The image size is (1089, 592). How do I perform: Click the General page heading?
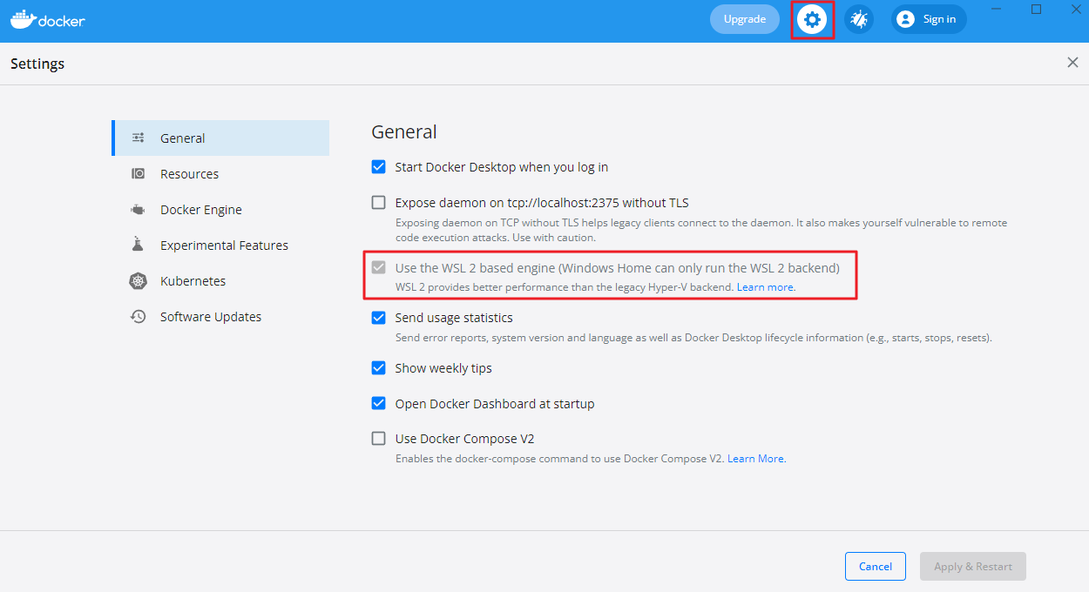tap(404, 131)
